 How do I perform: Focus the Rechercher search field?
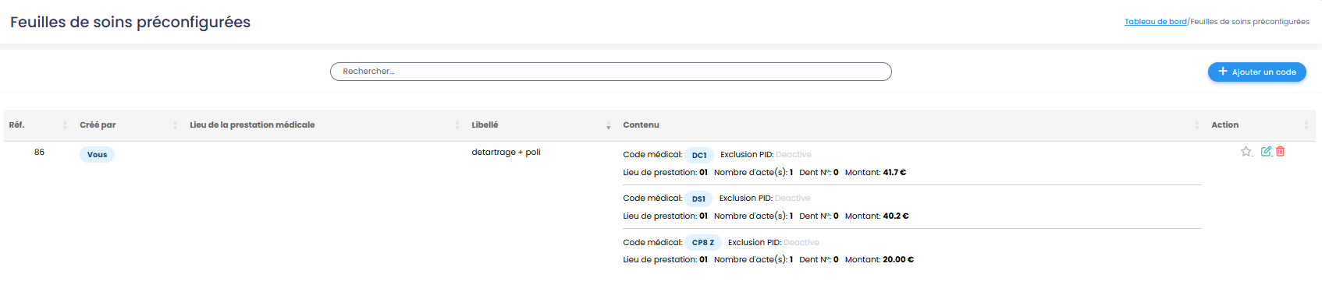pyautogui.click(x=610, y=72)
